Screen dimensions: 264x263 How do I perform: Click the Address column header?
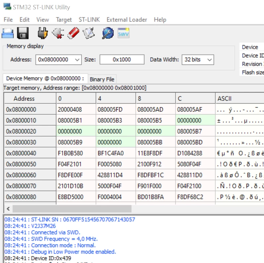30,98
